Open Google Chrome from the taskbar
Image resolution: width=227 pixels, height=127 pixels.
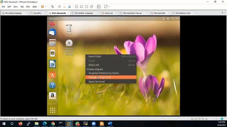pos(53,124)
